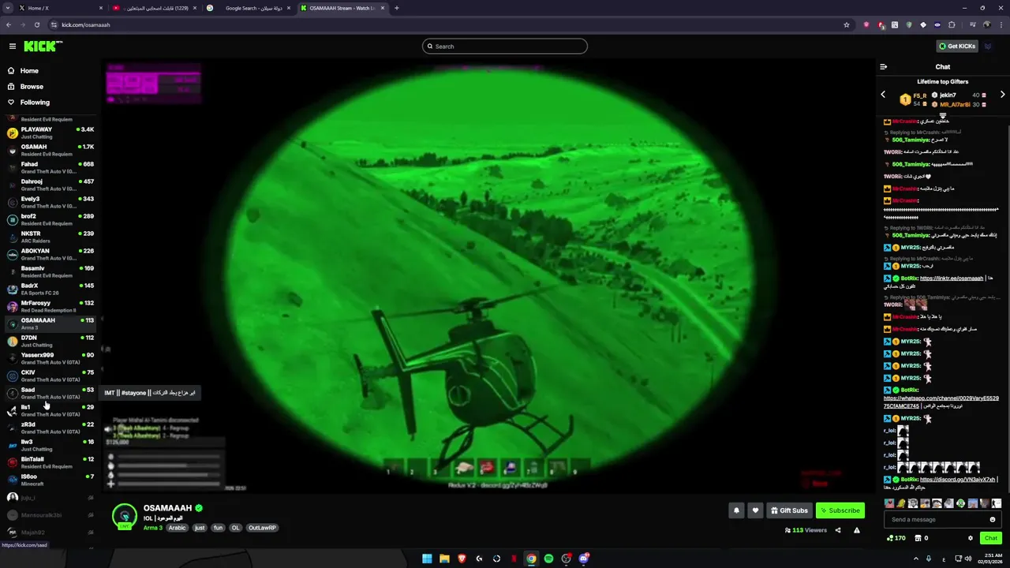
Task: Click the KICK logo
Action: point(43,47)
